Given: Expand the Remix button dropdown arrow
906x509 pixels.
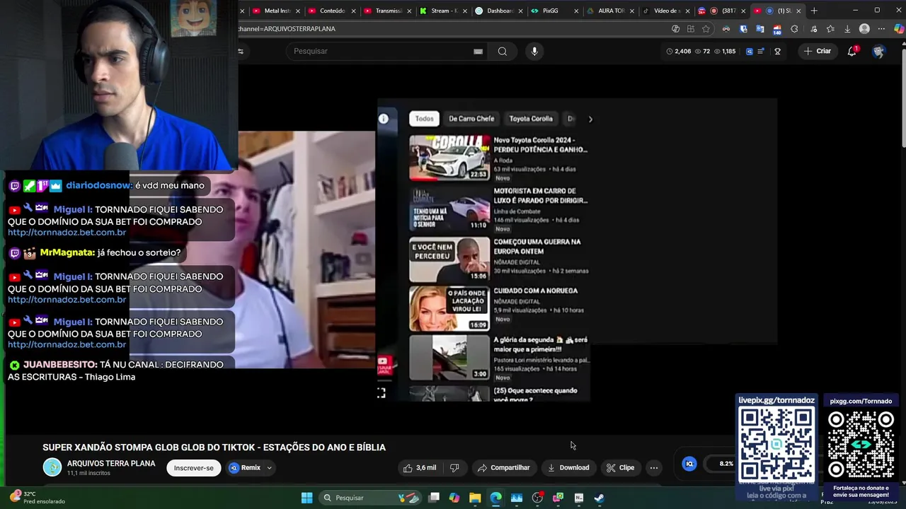Looking at the screenshot, I should coord(269,467).
